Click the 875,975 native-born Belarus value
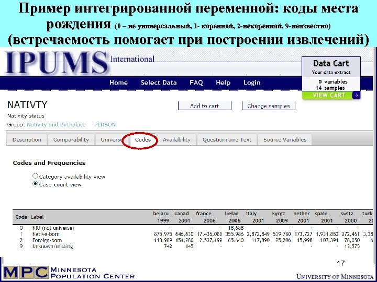This screenshot has height=282, width=377. coord(163,234)
